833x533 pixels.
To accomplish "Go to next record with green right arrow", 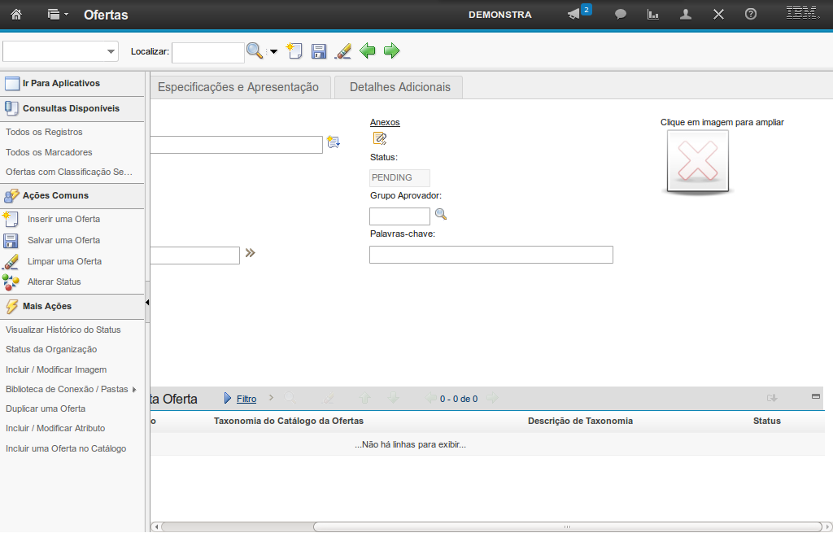I will [x=392, y=51].
